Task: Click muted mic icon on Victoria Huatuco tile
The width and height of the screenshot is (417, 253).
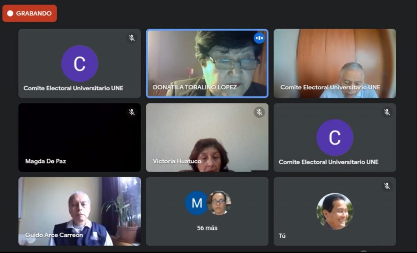Action: coord(259,112)
